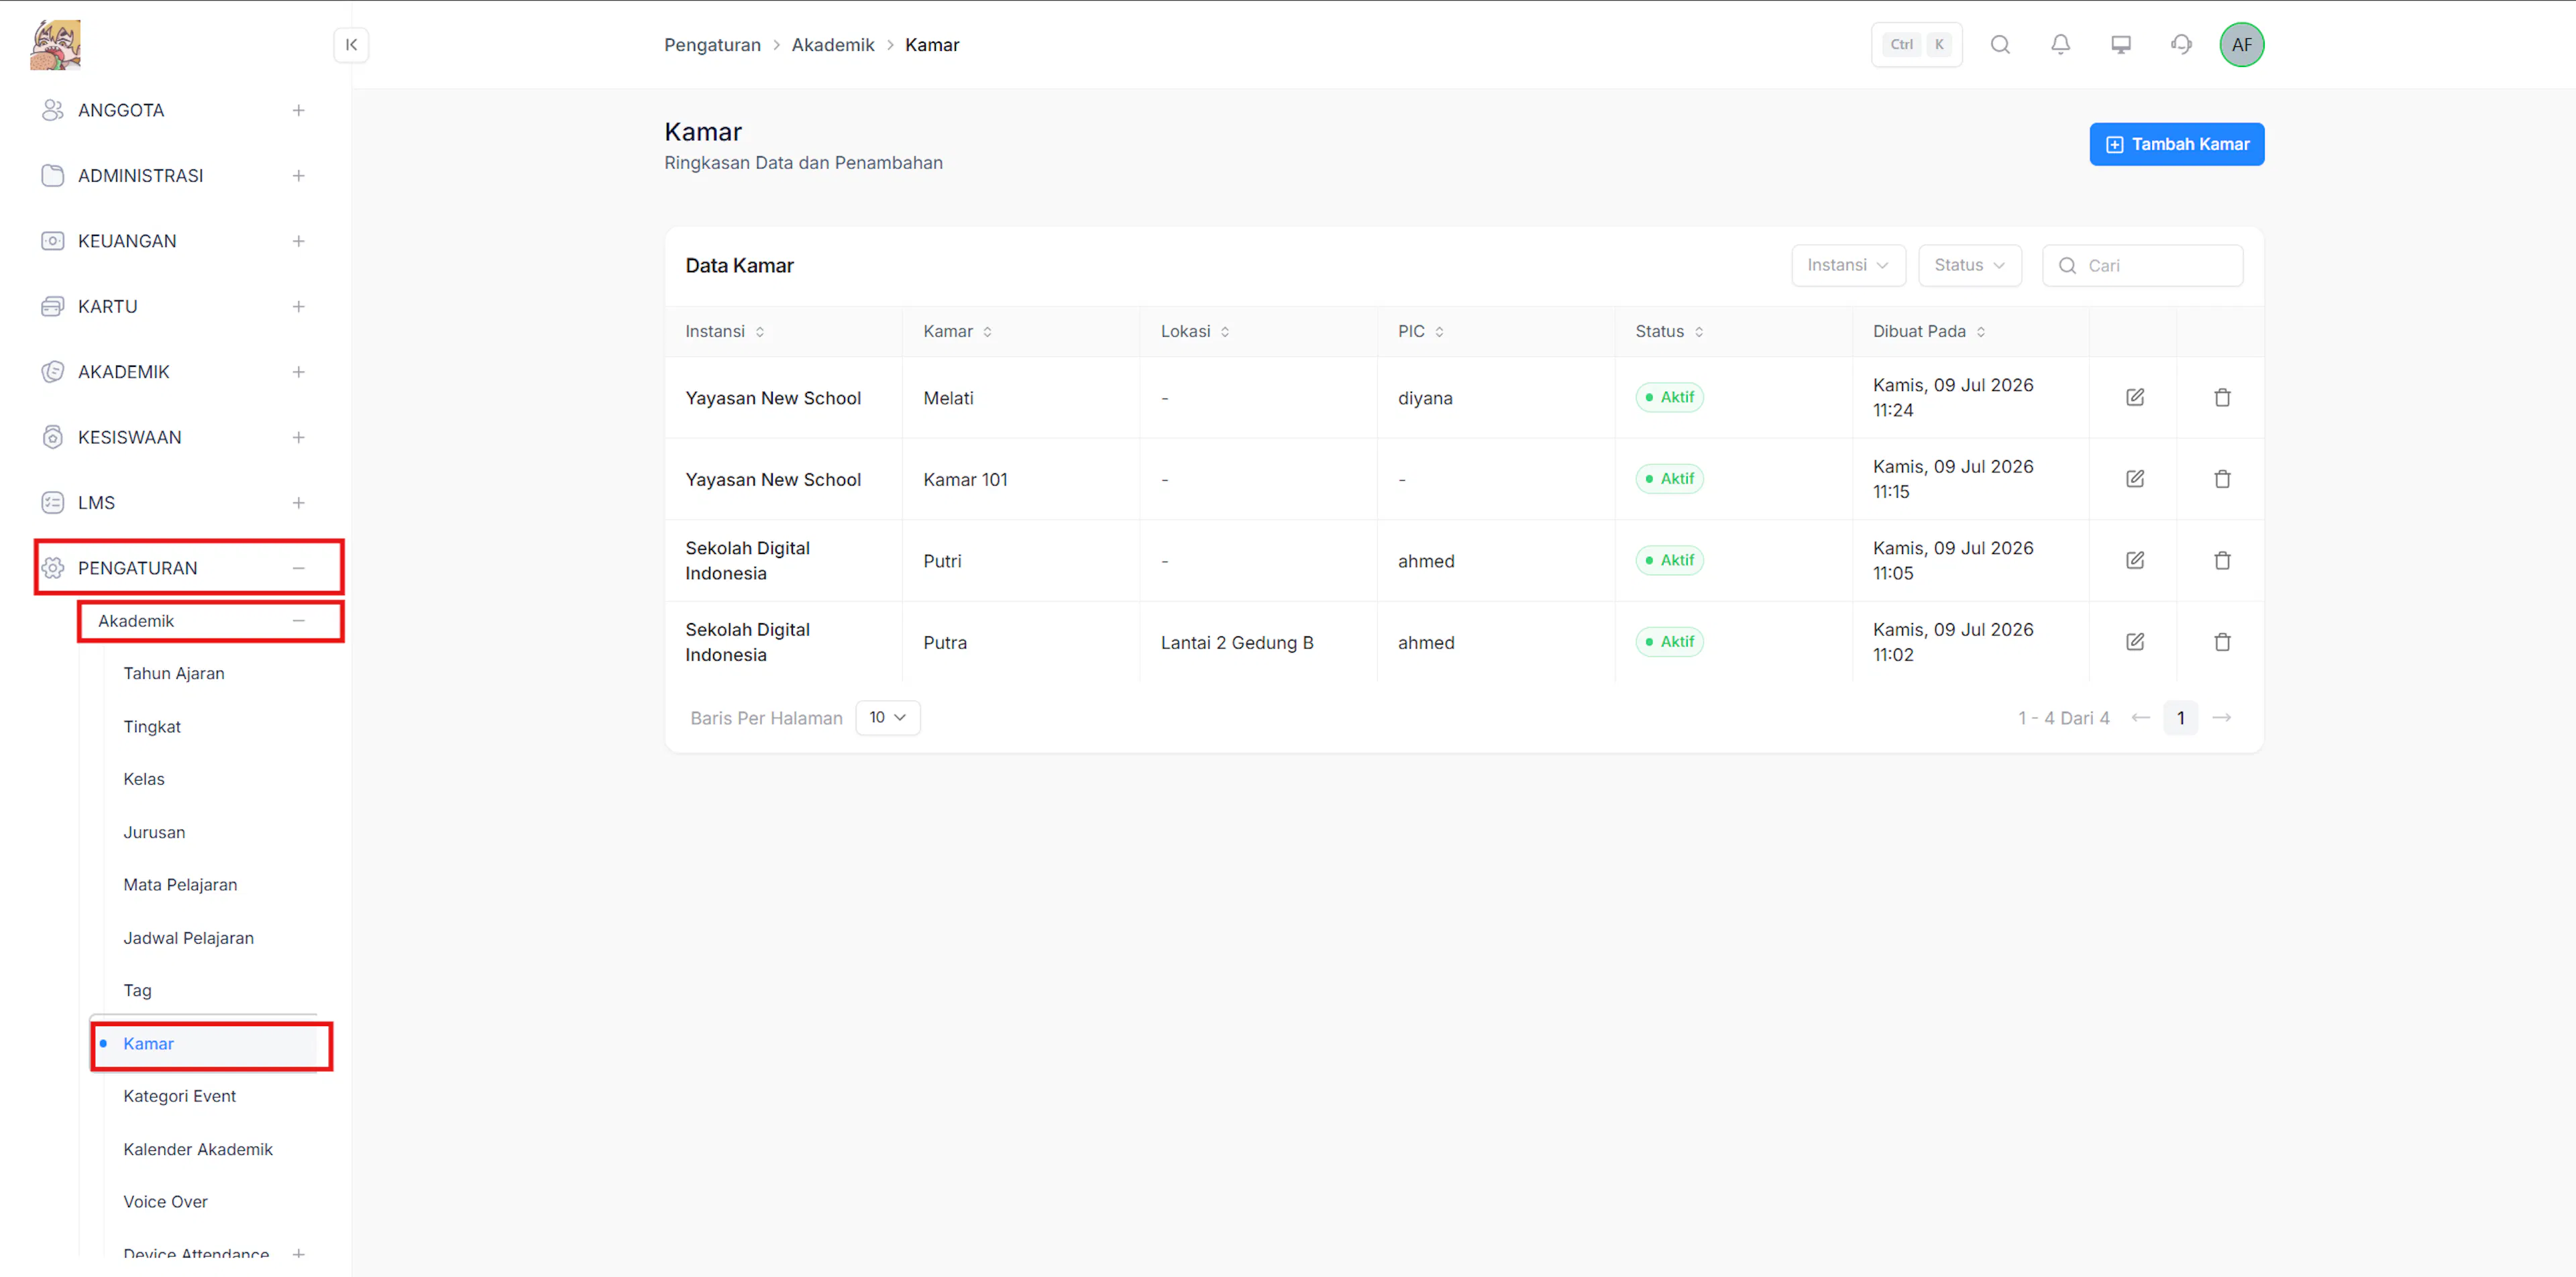Open Jadwal Pelajaran settings
2576x1277 pixels.
pyautogui.click(x=188, y=938)
